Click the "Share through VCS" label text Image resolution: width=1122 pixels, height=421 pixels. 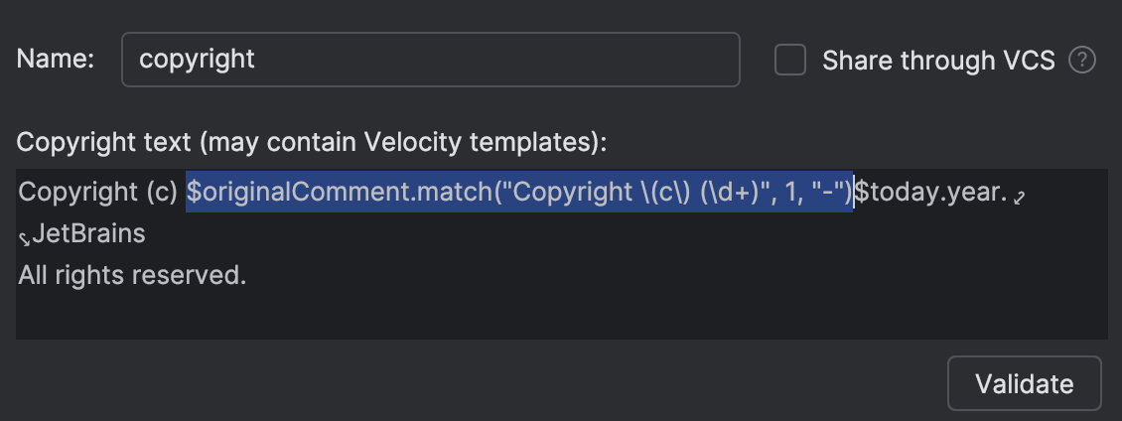pyautogui.click(x=938, y=61)
